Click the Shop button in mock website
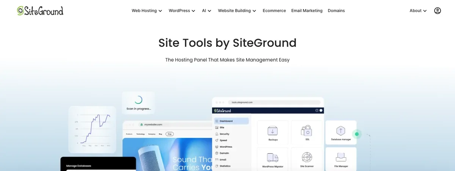Viewport: 455px width, 171px height. tap(169, 134)
